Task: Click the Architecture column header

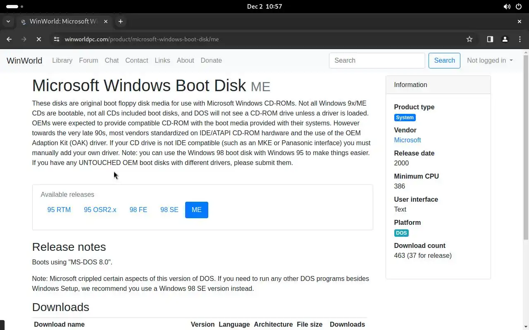Action: pos(273,324)
